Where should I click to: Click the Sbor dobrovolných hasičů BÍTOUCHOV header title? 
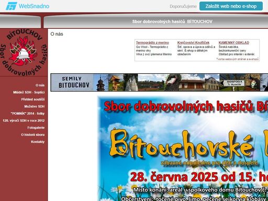[172, 21]
